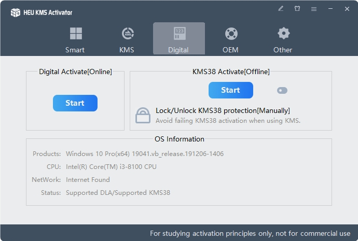Image resolution: width=358 pixels, height=241 pixels.
Task: Open the Other gear icon
Action: coord(284,33)
